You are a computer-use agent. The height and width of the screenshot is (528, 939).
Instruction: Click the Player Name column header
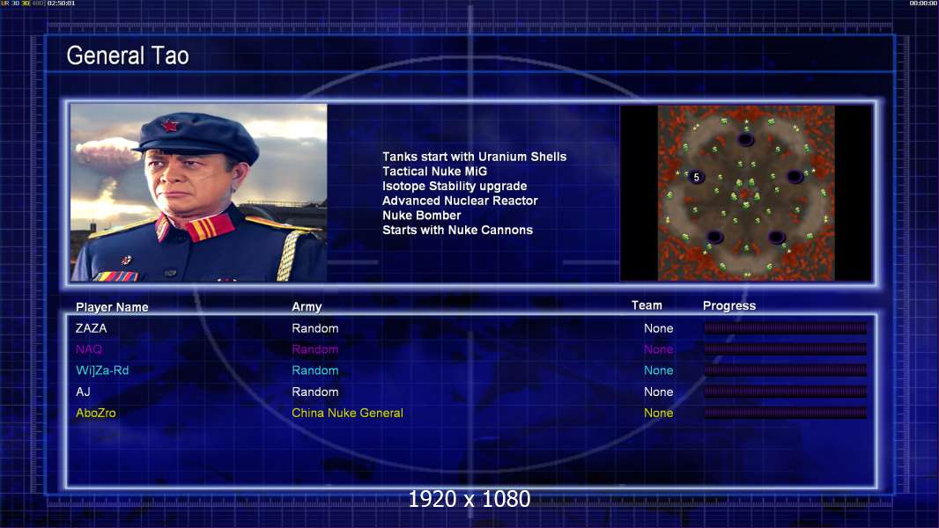(x=112, y=307)
